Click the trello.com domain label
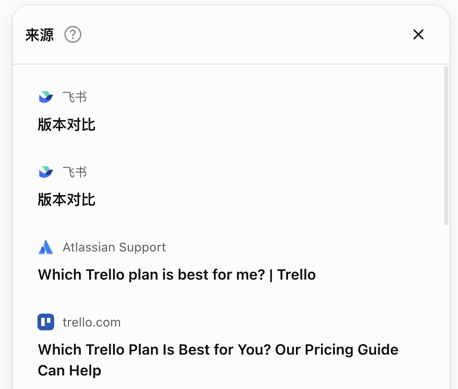 (92, 322)
